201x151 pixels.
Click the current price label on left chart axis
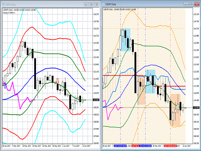tap(96, 100)
